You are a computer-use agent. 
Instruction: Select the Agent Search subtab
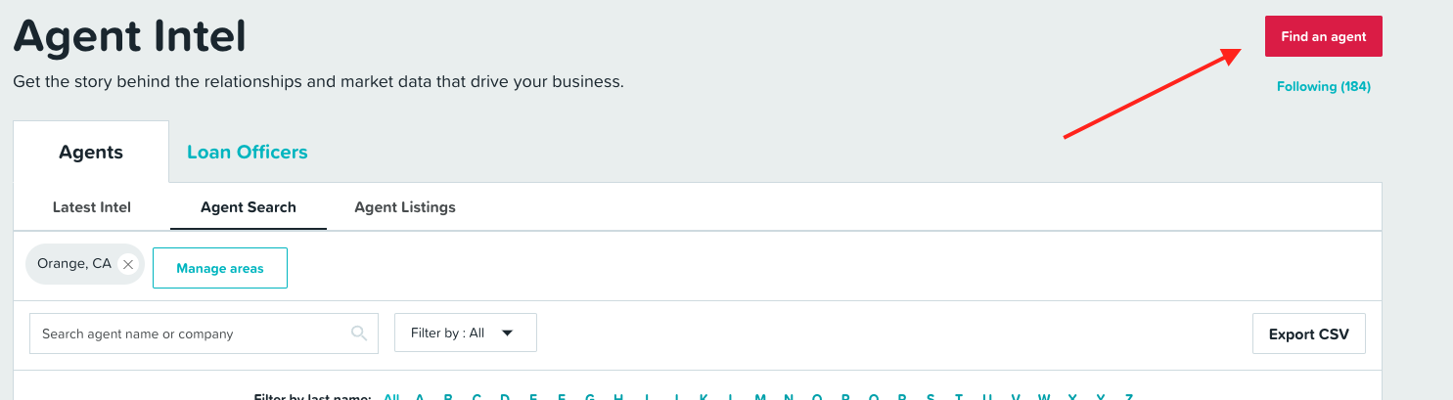(x=249, y=207)
